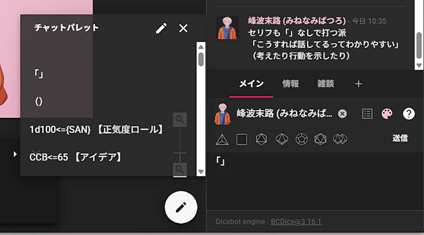Open the pink color palette icon

[x=387, y=114]
